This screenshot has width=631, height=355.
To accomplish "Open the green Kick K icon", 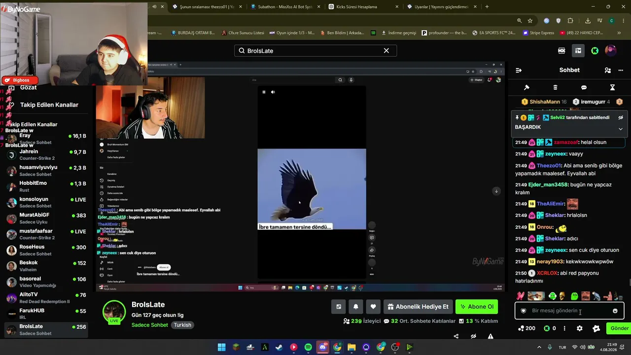I will (595, 51).
